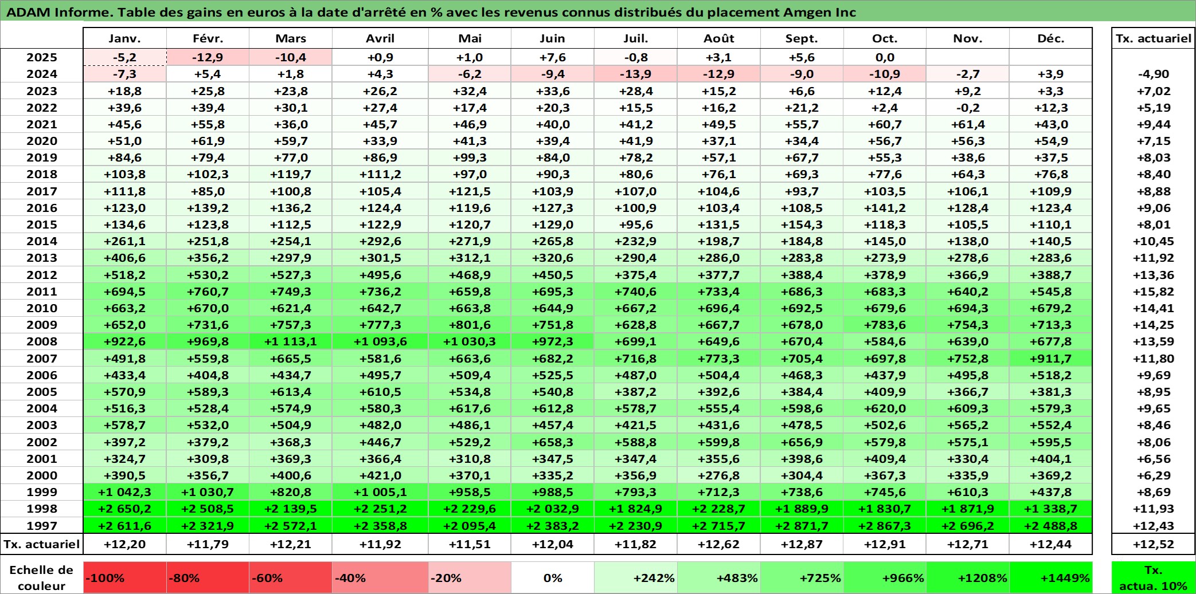Select the 2025 row label
The height and width of the screenshot is (594, 1196).
(42, 57)
